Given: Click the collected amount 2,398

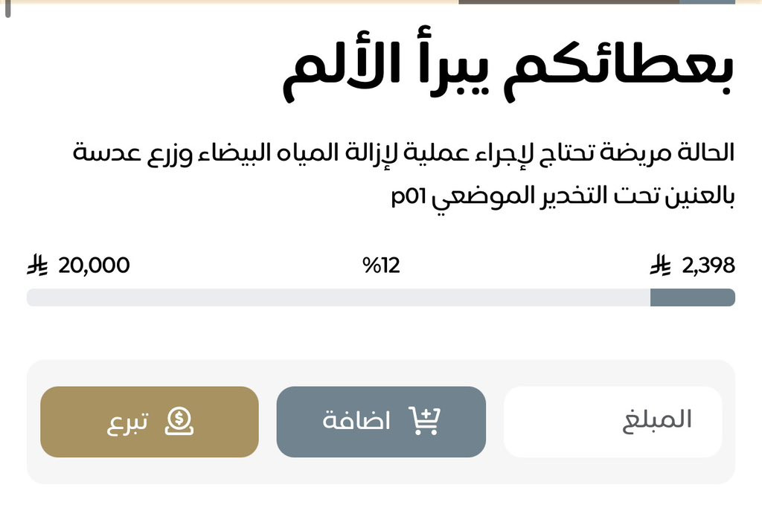Looking at the screenshot, I should [x=708, y=265].
